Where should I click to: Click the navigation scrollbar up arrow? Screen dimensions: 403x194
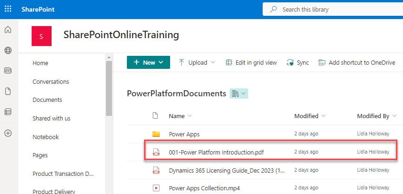click(x=109, y=57)
